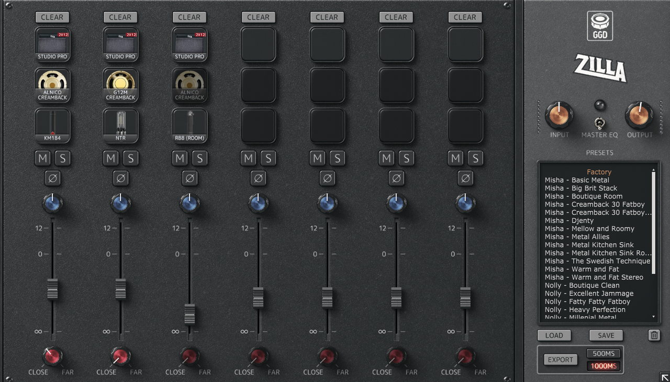Select the Factory preset bank heading
This screenshot has height=382, width=670.
tap(599, 172)
